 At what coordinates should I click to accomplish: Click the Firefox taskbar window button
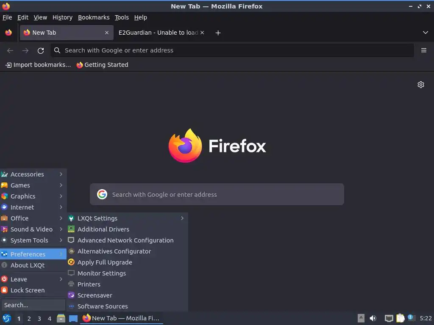pos(121,318)
